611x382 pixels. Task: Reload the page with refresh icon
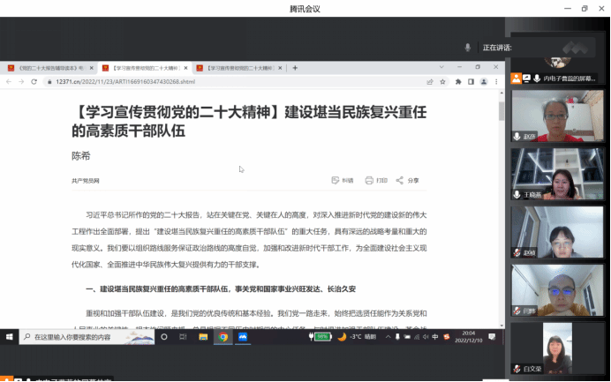[34, 81]
